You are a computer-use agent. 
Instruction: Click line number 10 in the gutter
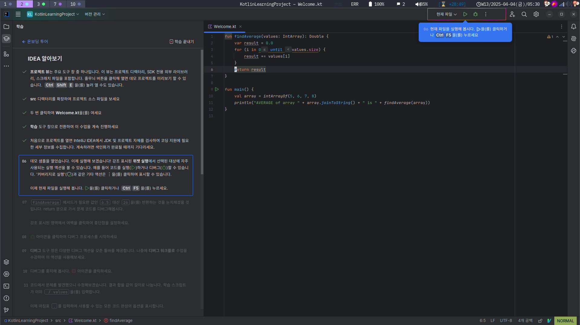tap(211, 96)
